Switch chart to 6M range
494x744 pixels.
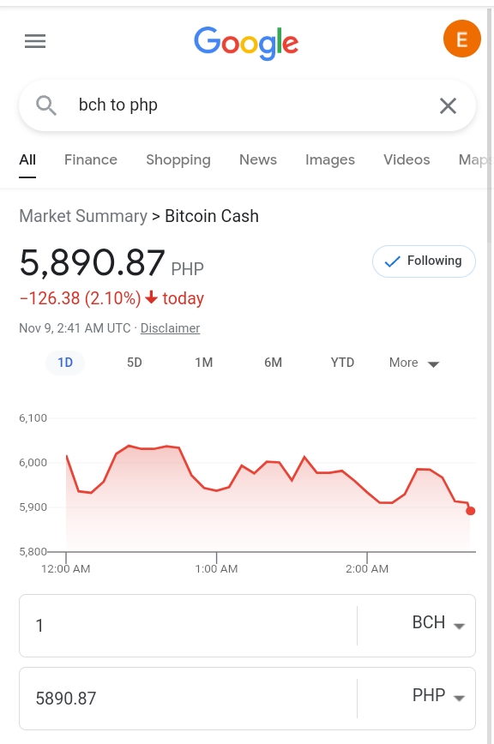(273, 363)
